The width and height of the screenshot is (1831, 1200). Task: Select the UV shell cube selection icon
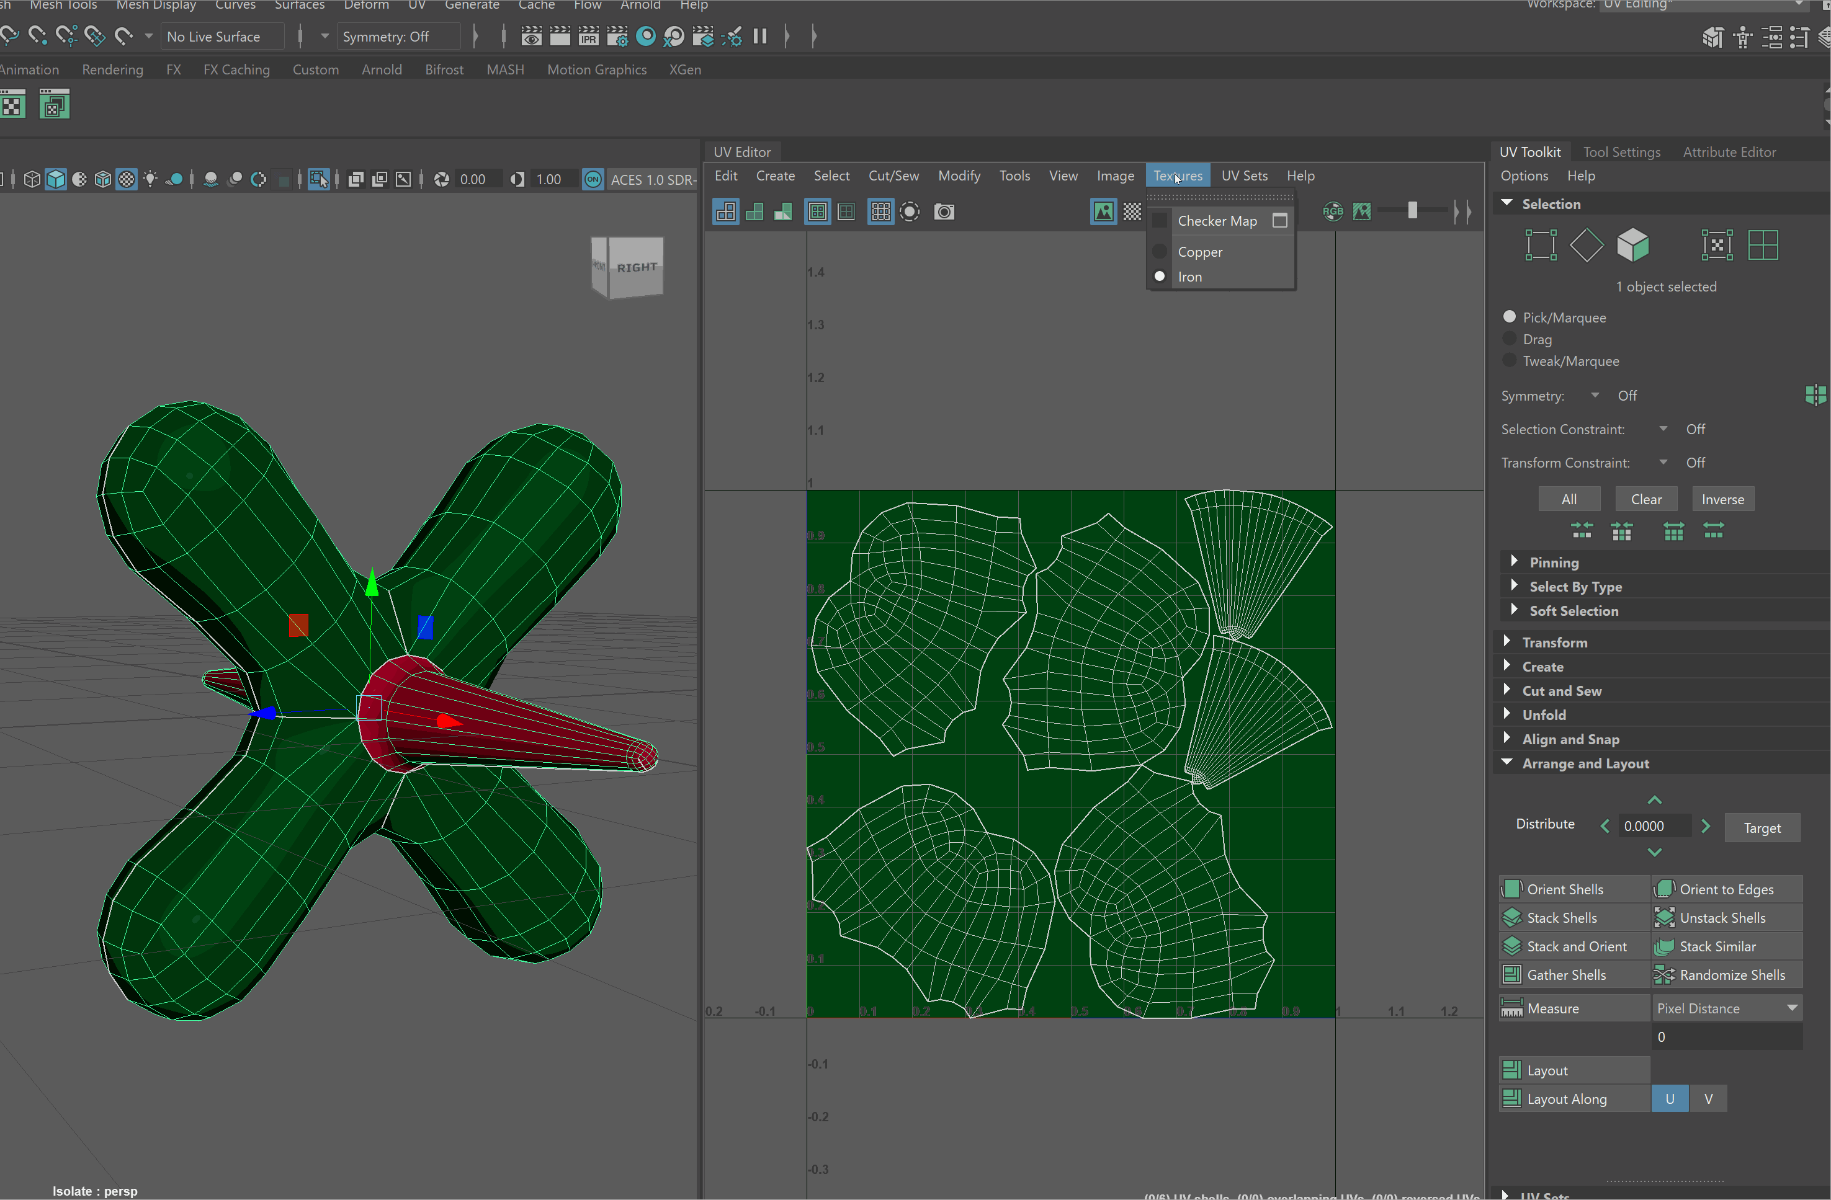(1632, 245)
